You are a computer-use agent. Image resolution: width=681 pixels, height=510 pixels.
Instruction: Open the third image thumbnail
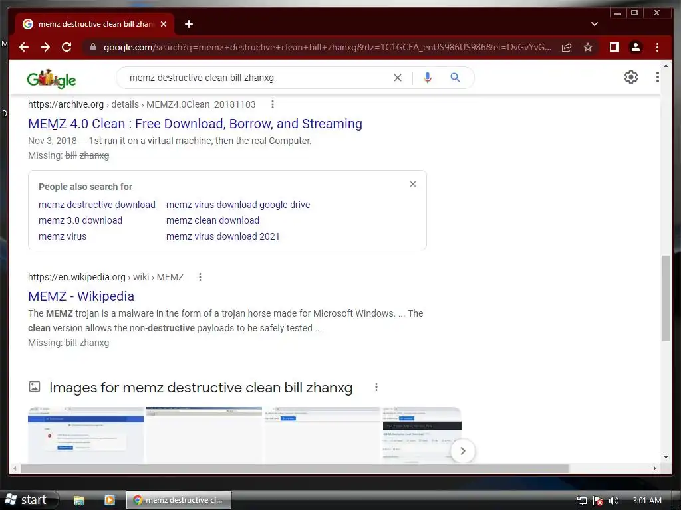tap(323, 435)
